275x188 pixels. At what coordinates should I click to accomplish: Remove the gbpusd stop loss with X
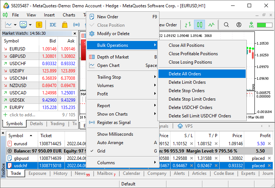point(192,158)
